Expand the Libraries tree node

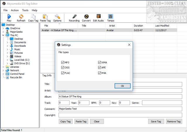click(x=3, y=67)
